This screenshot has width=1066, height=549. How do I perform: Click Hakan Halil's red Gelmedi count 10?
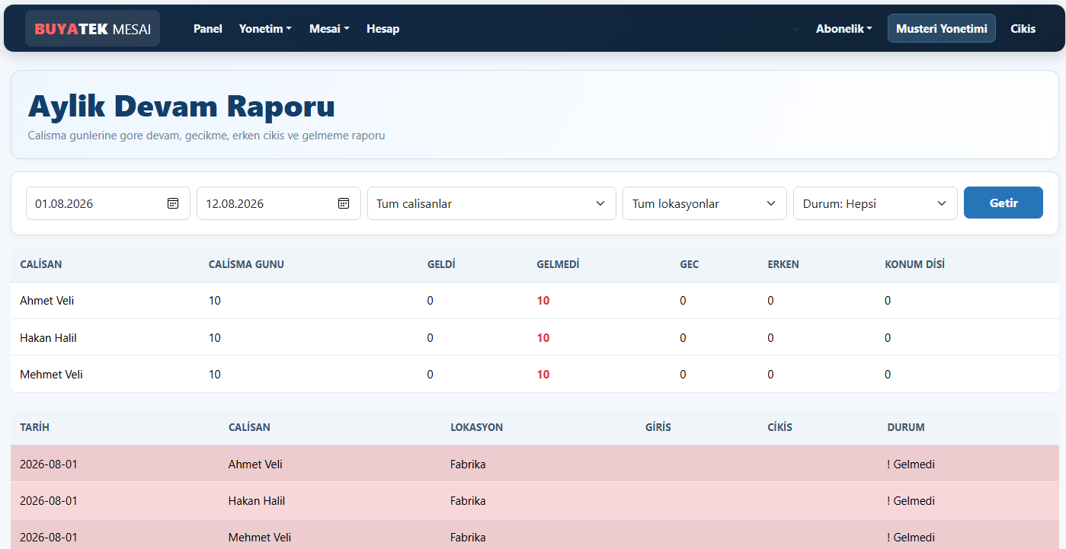[x=543, y=337]
